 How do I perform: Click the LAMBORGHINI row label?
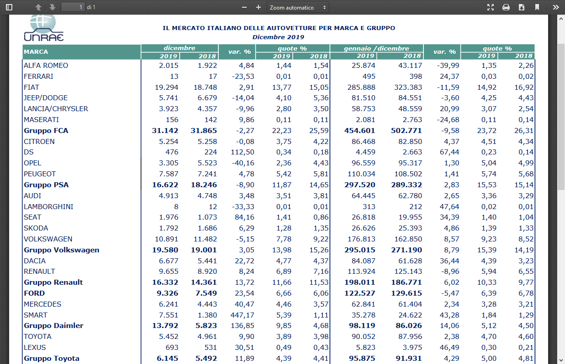[48, 207]
